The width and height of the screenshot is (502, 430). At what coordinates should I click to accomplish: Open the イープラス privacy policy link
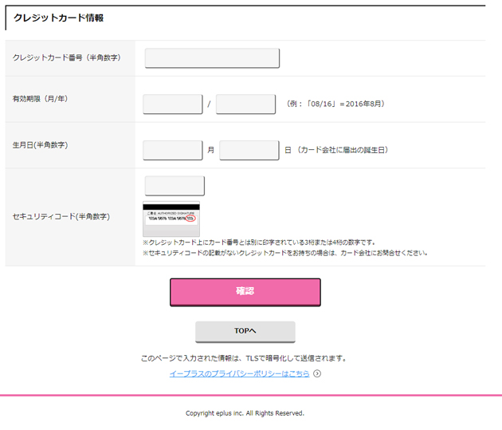239,373
